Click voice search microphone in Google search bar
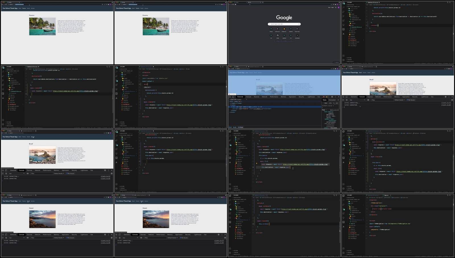 tap(299, 24)
